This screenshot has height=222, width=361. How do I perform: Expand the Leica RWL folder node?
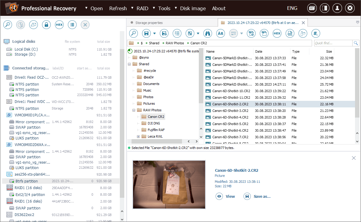pos(138,136)
